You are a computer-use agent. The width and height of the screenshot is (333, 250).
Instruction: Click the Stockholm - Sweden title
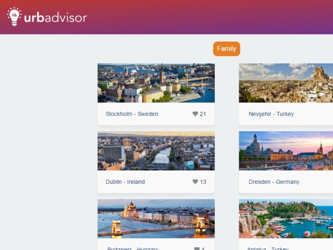point(132,114)
